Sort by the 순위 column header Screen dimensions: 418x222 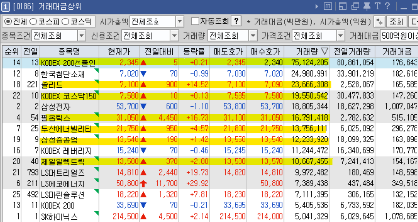(x=12, y=51)
